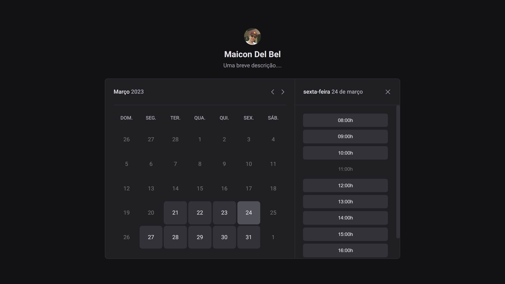Choose the 09:00h time slot
This screenshot has height=284, width=505.
(345, 136)
